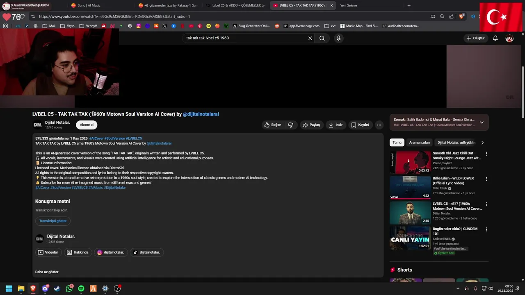Open the app.fivemanage.com bookmark
Image resolution: width=525 pixels, height=295 pixels.
tap(301, 26)
